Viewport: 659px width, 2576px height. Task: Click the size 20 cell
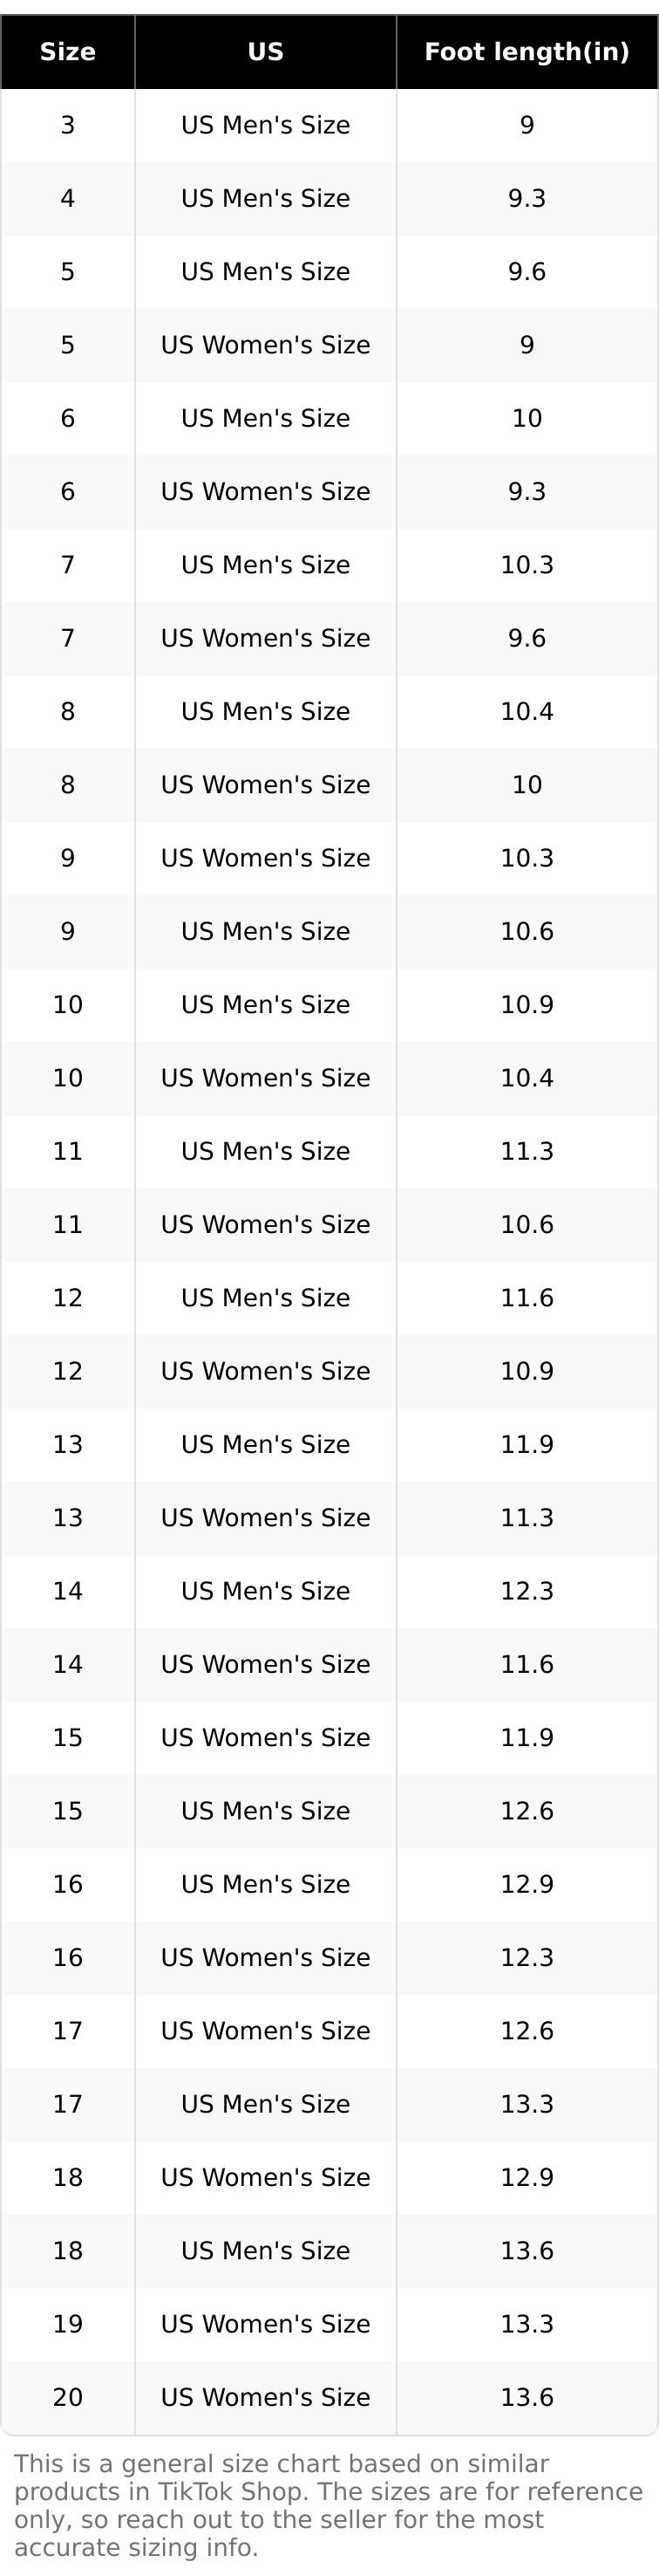point(68,2397)
